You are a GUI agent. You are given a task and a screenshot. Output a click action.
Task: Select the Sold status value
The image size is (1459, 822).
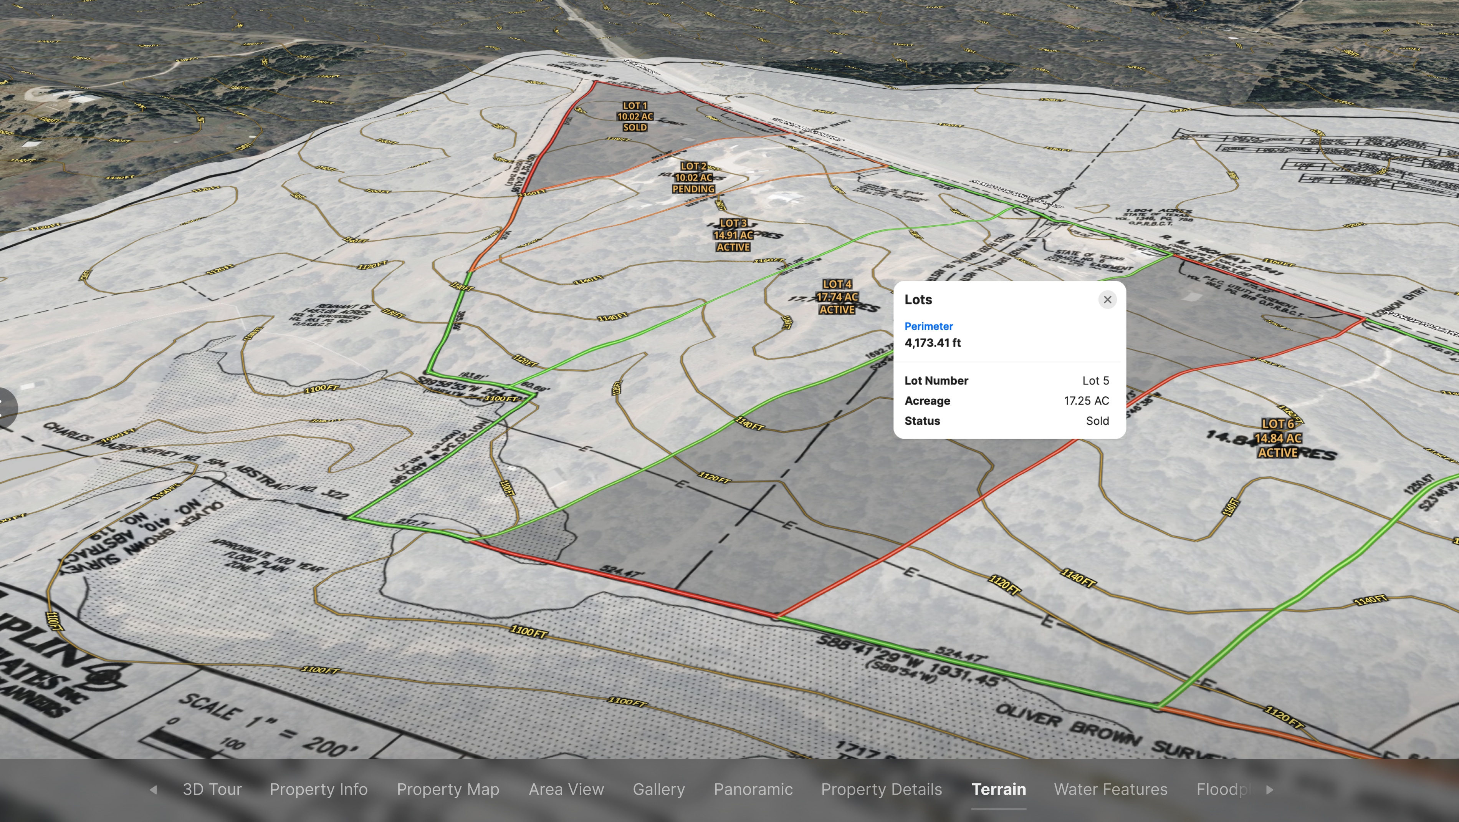tap(1097, 421)
